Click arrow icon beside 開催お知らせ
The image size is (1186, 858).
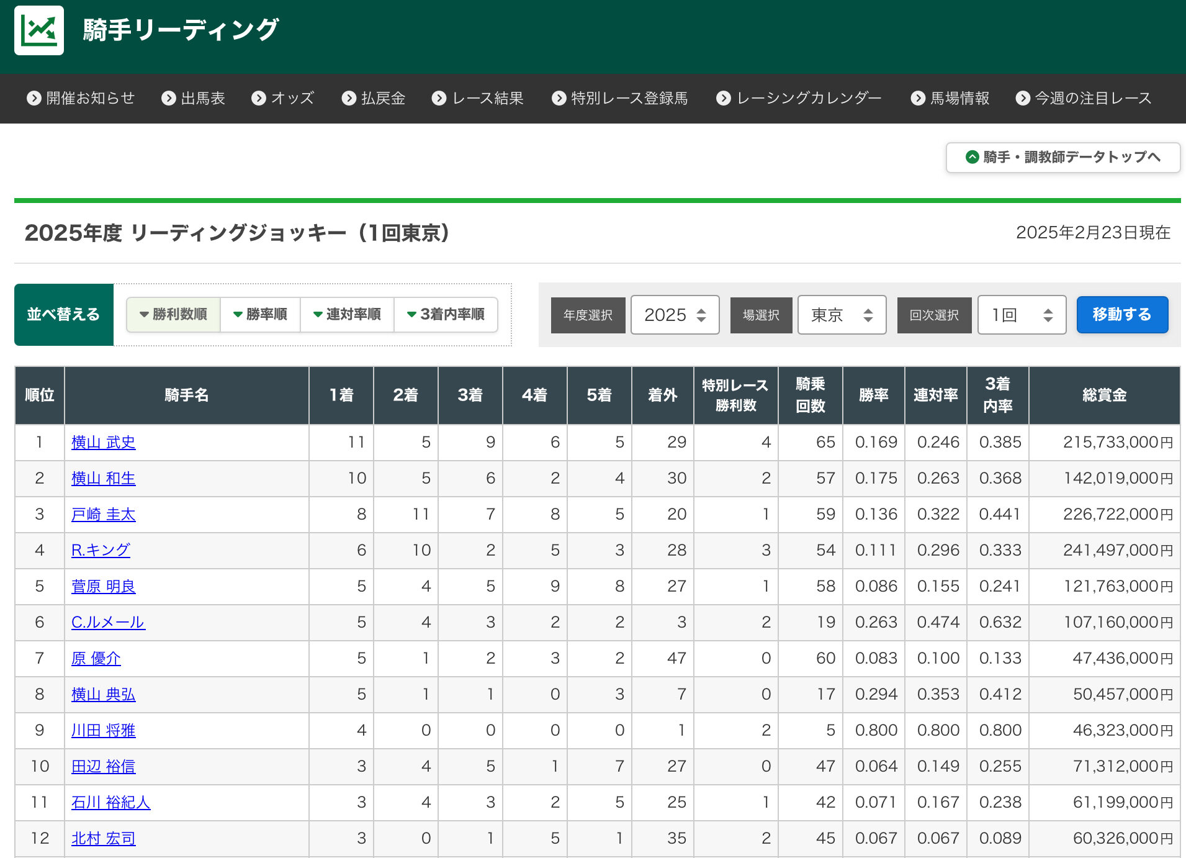pos(34,98)
